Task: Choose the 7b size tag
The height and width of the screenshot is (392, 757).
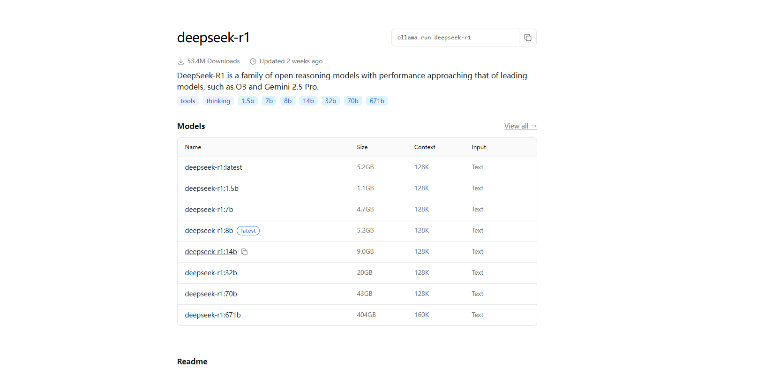Action: click(x=269, y=101)
